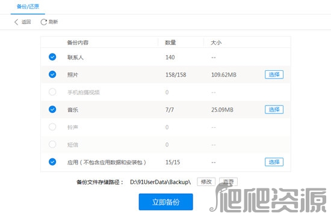Switch to the 备份/还原 tab

(28, 7)
